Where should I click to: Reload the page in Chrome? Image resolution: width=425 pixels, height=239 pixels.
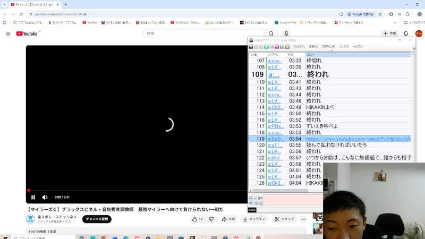click(21, 14)
